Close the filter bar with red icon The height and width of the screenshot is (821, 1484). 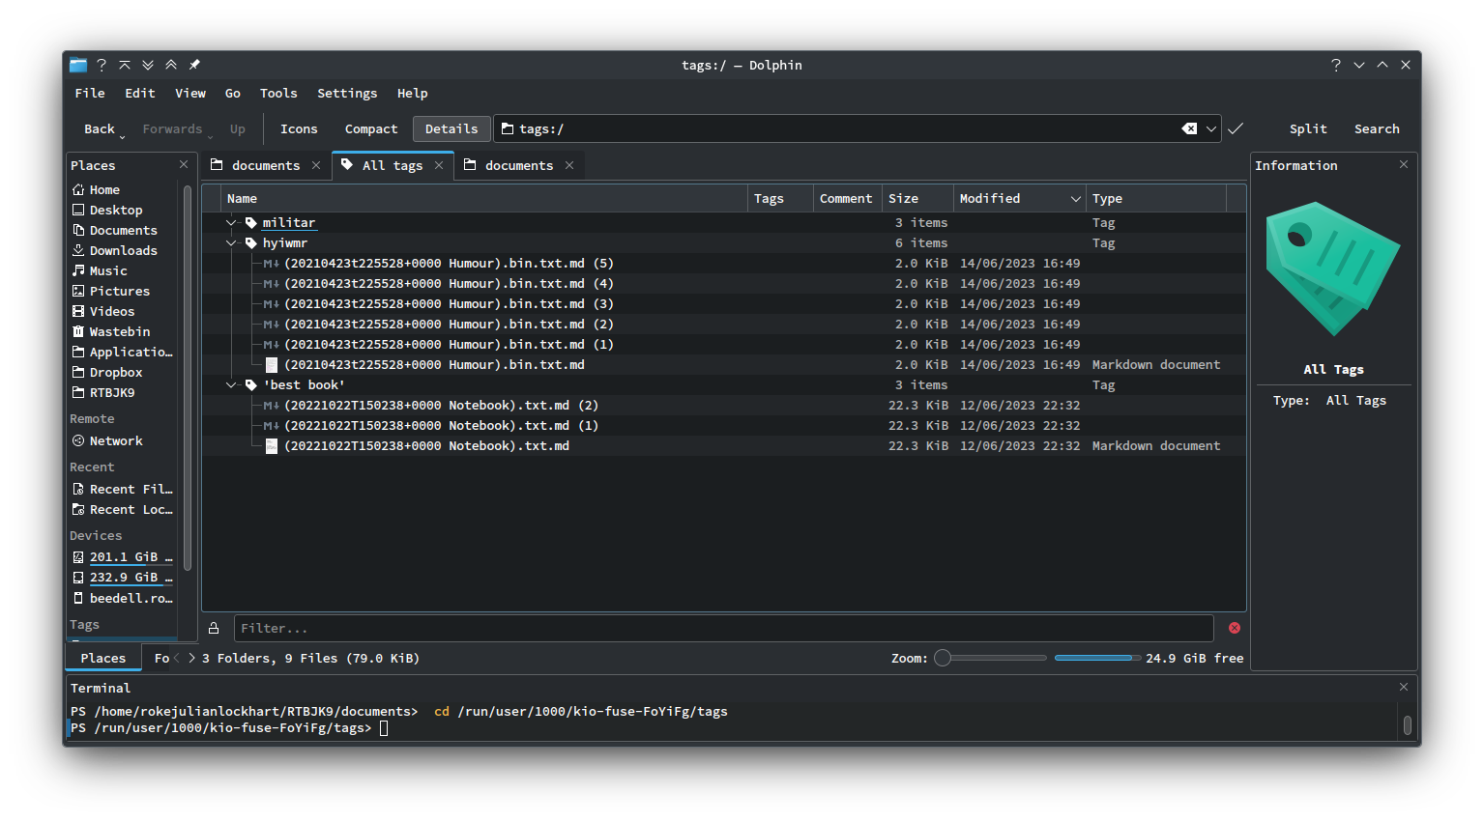coord(1235,628)
